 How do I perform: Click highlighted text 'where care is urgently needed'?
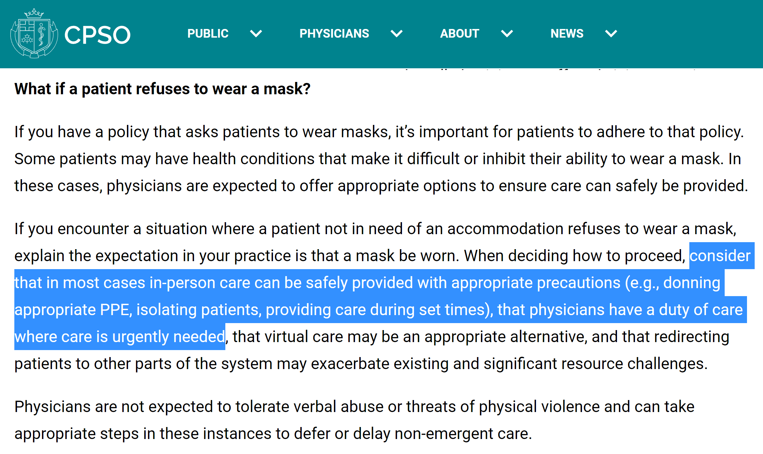pyautogui.click(x=120, y=337)
